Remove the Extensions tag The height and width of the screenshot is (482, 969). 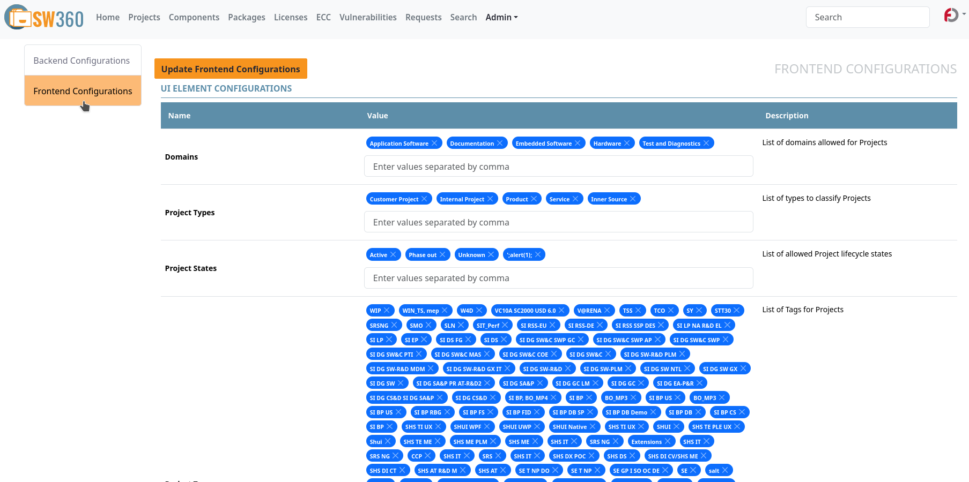668,441
